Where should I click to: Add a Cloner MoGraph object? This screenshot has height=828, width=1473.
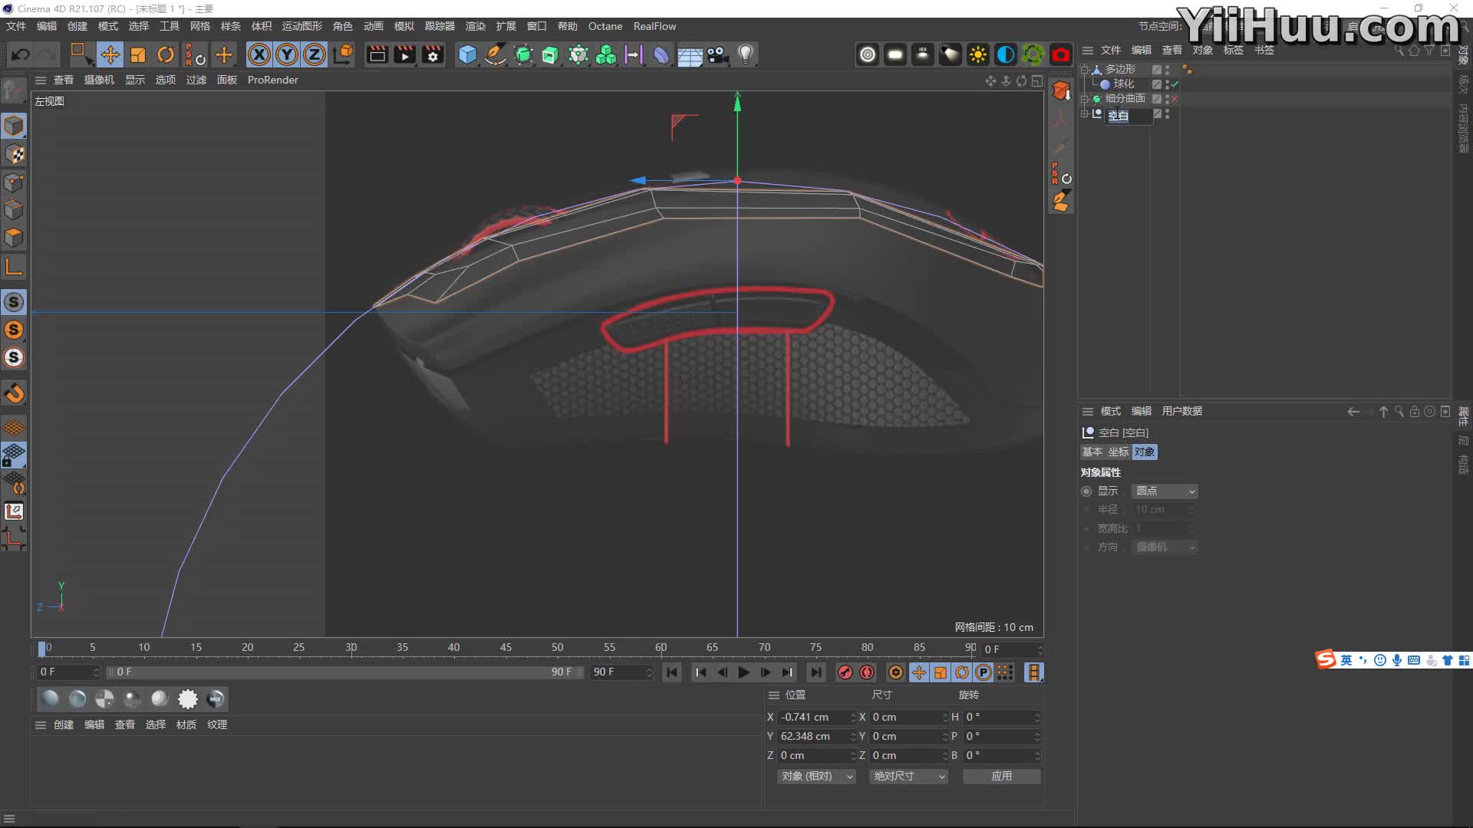coord(606,54)
